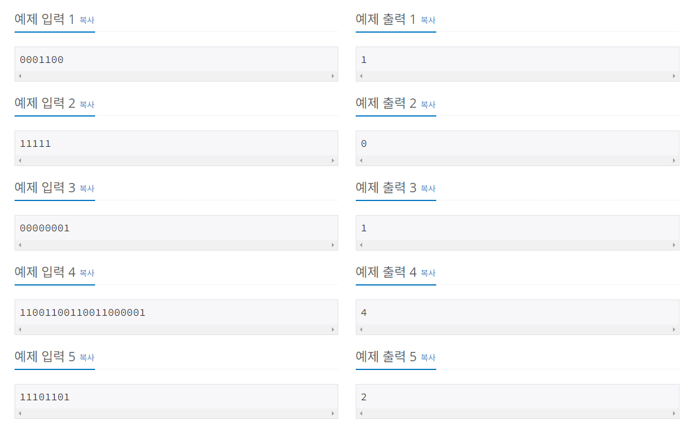The image size is (694, 430).
Task: Copy example input 3 with 복사
Action: point(87,189)
